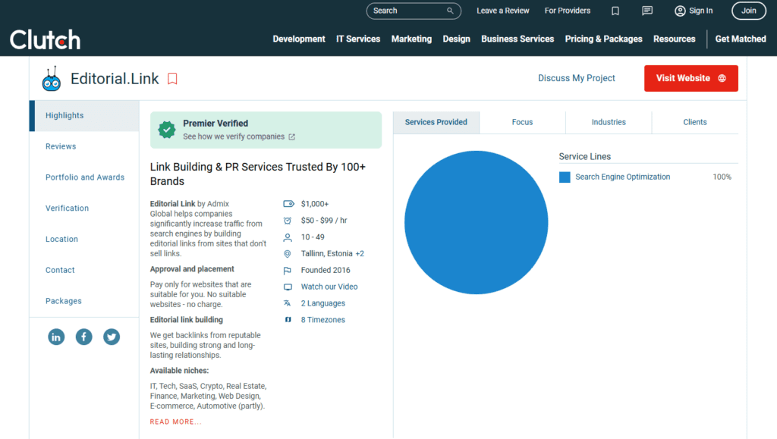Click 2 Languages link
The height and width of the screenshot is (439, 777).
tap(322, 303)
